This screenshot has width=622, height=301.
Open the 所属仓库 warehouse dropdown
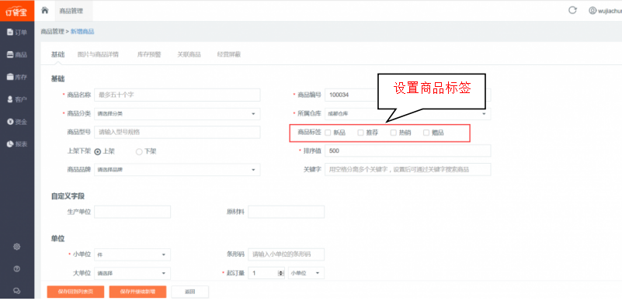tap(408, 114)
